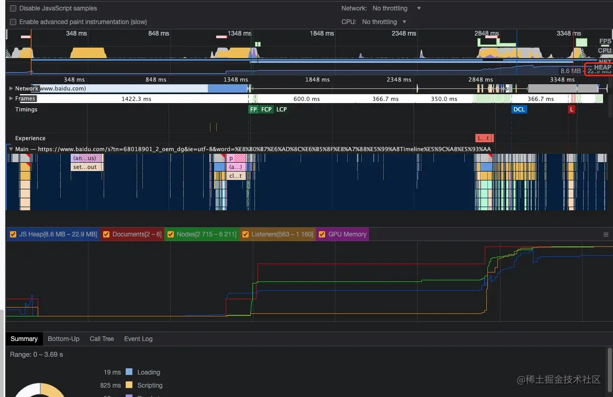Select the DCL timing marker

(x=519, y=109)
